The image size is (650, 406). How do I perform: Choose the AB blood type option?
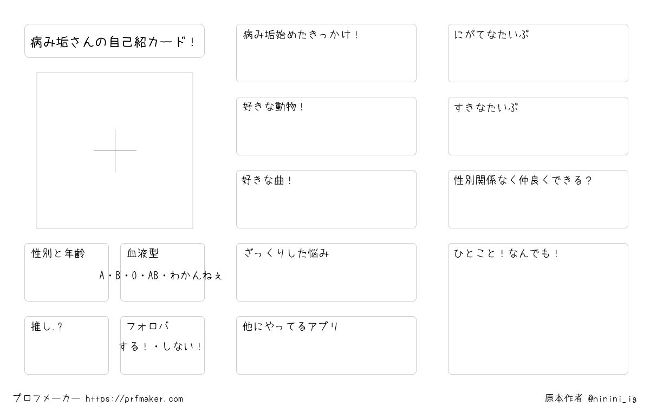click(153, 276)
